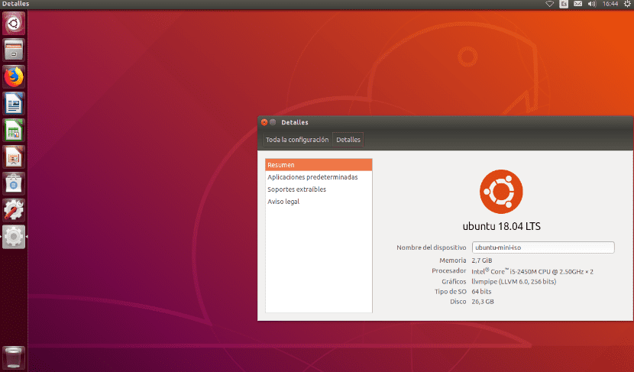Select Soportes extraíbles in sidebar
Screen dimensions: 634x372
tap(296, 189)
